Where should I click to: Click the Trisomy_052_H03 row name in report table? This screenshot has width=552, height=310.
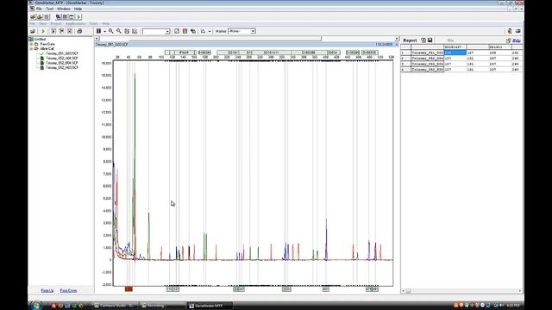coord(428,70)
